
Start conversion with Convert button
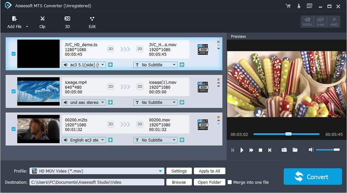pyautogui.click(x=313, y=177)
